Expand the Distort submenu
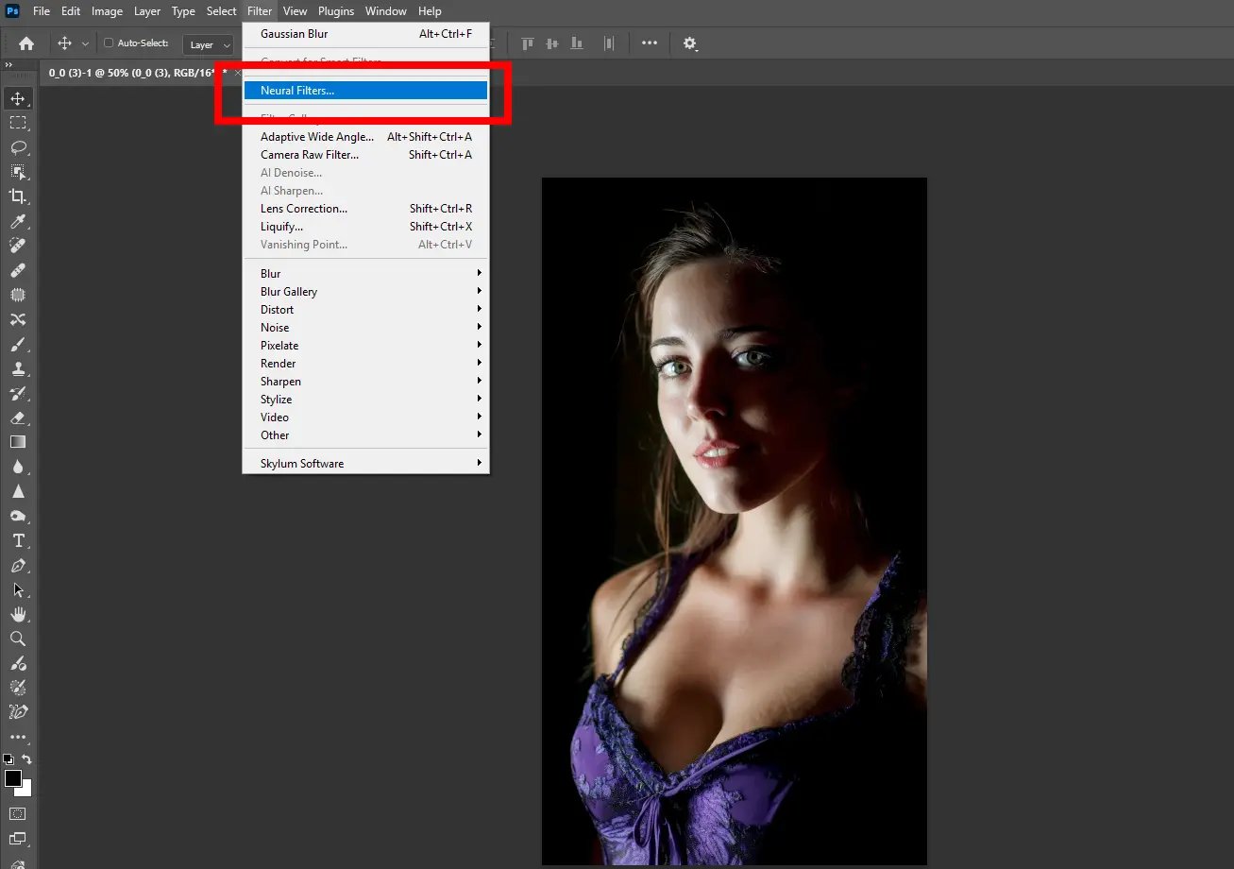The image size is (1234, 869). [366, 310]
